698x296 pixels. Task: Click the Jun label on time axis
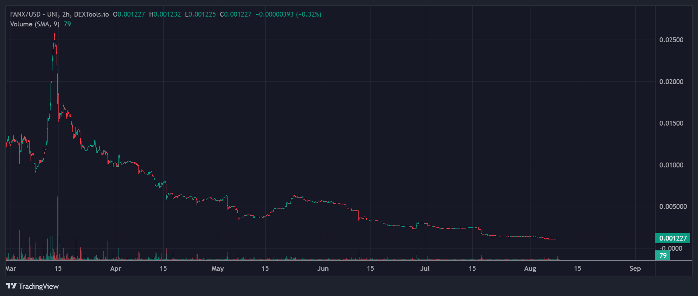(323, 268)
